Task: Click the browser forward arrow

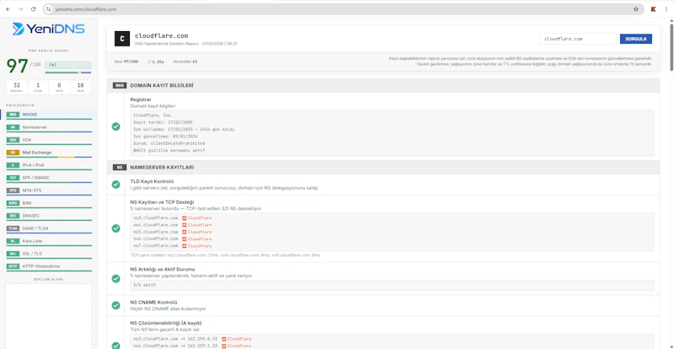Action: 20,9
